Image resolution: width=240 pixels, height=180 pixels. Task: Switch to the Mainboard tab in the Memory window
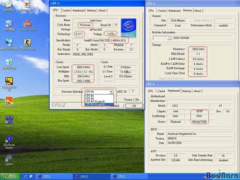[x=174, y=11]
